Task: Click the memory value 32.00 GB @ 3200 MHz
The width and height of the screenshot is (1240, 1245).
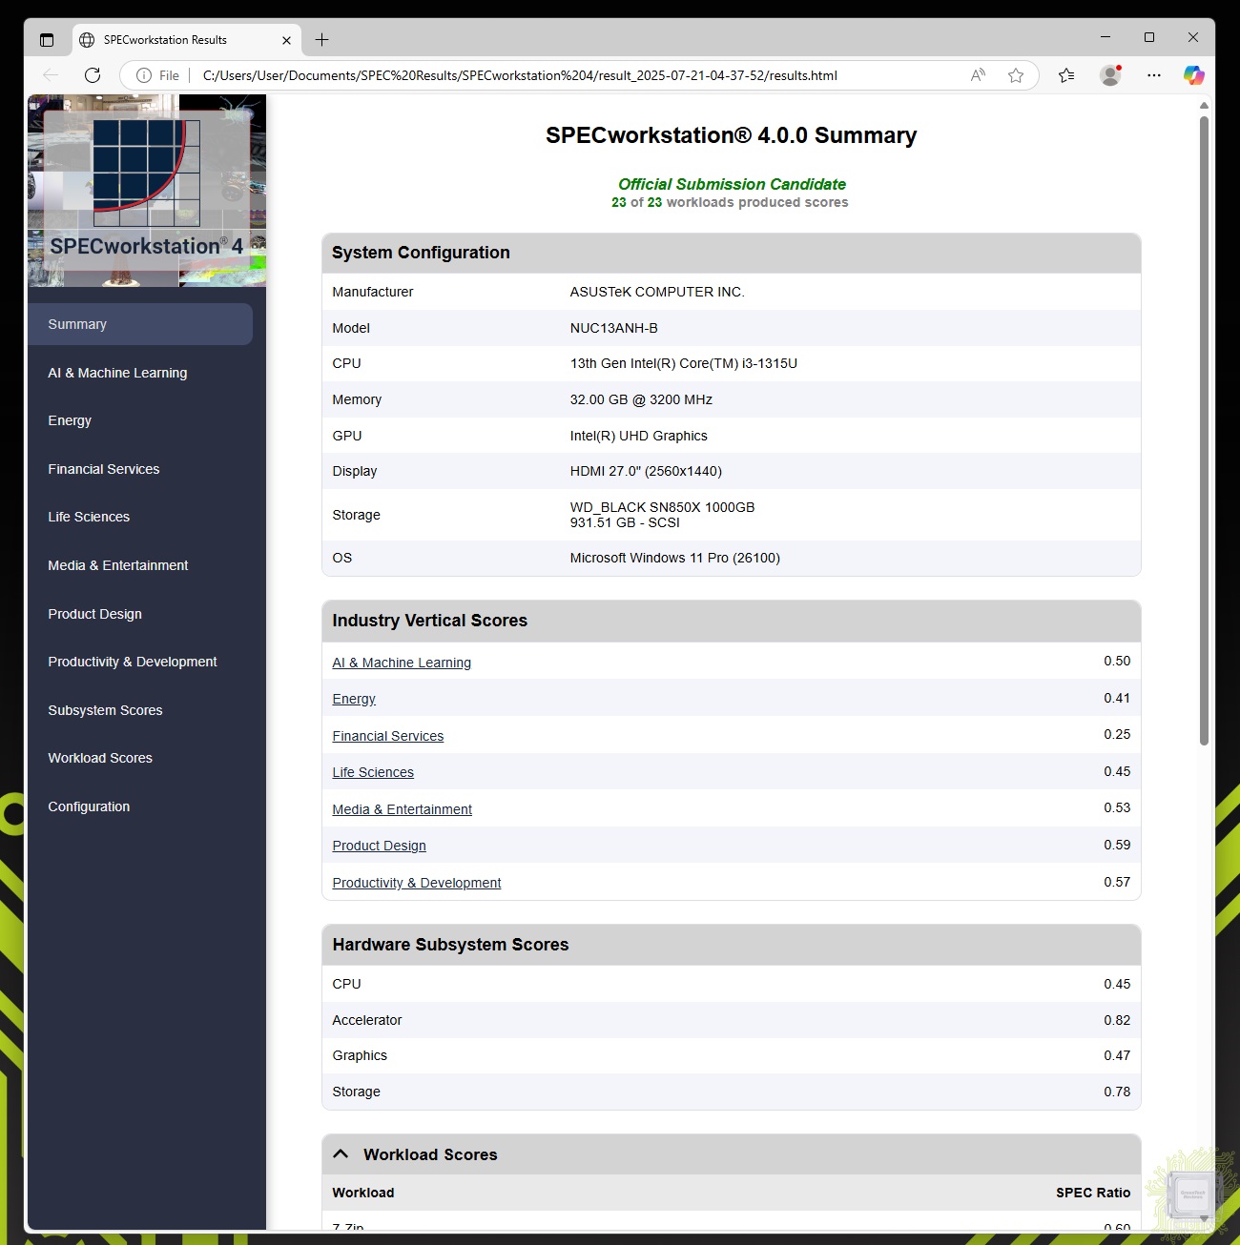Action: click(641, 399)
